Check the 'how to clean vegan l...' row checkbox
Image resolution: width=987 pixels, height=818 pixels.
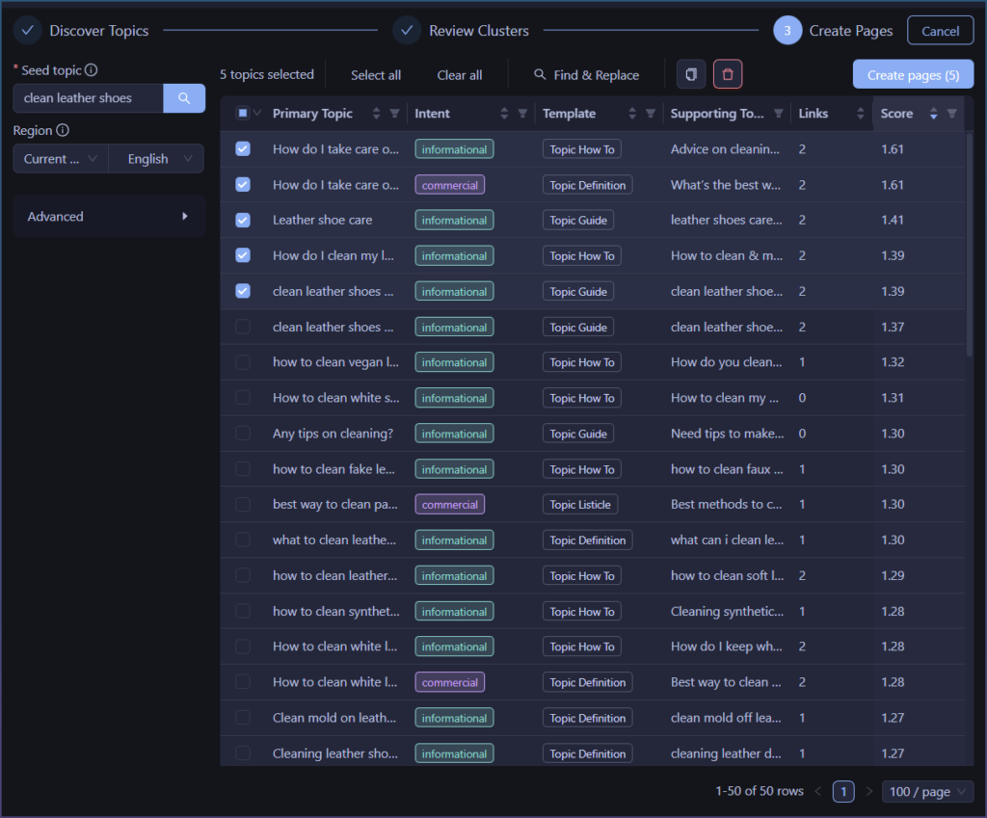[x=243, y=362]
